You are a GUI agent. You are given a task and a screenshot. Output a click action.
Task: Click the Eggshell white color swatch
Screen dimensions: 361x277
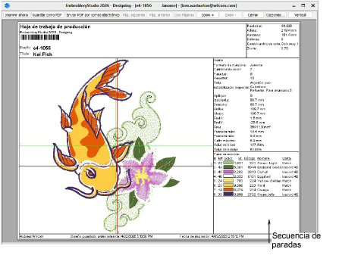228,176
